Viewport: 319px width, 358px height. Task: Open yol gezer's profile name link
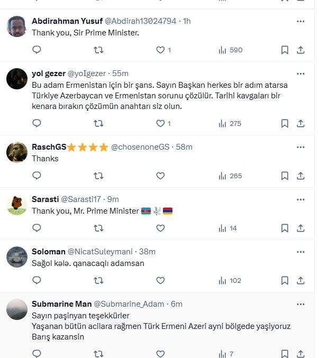(x=48, y=74)
